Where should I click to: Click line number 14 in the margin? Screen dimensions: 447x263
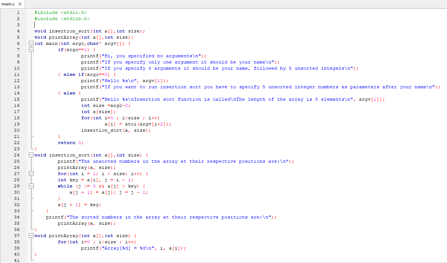17,93
